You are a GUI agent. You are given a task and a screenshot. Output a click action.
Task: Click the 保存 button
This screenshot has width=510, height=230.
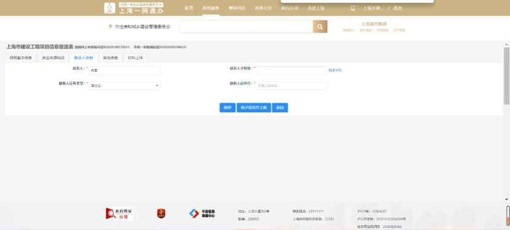(227, 107)
